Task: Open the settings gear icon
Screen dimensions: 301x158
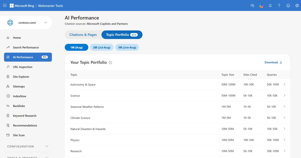Action: [297, 6]
